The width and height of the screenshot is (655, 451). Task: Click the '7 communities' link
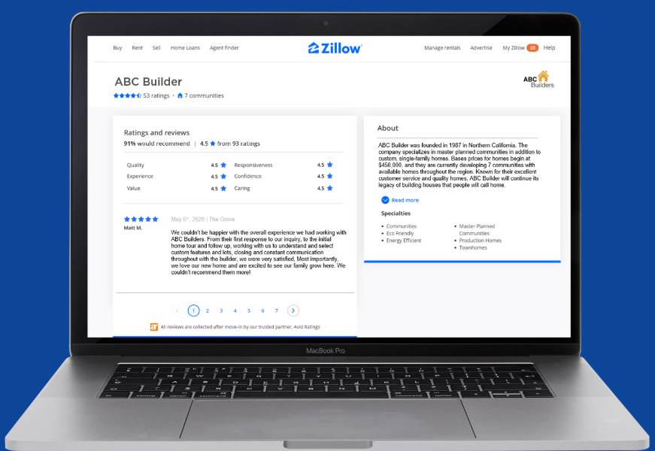coord(205,95)
